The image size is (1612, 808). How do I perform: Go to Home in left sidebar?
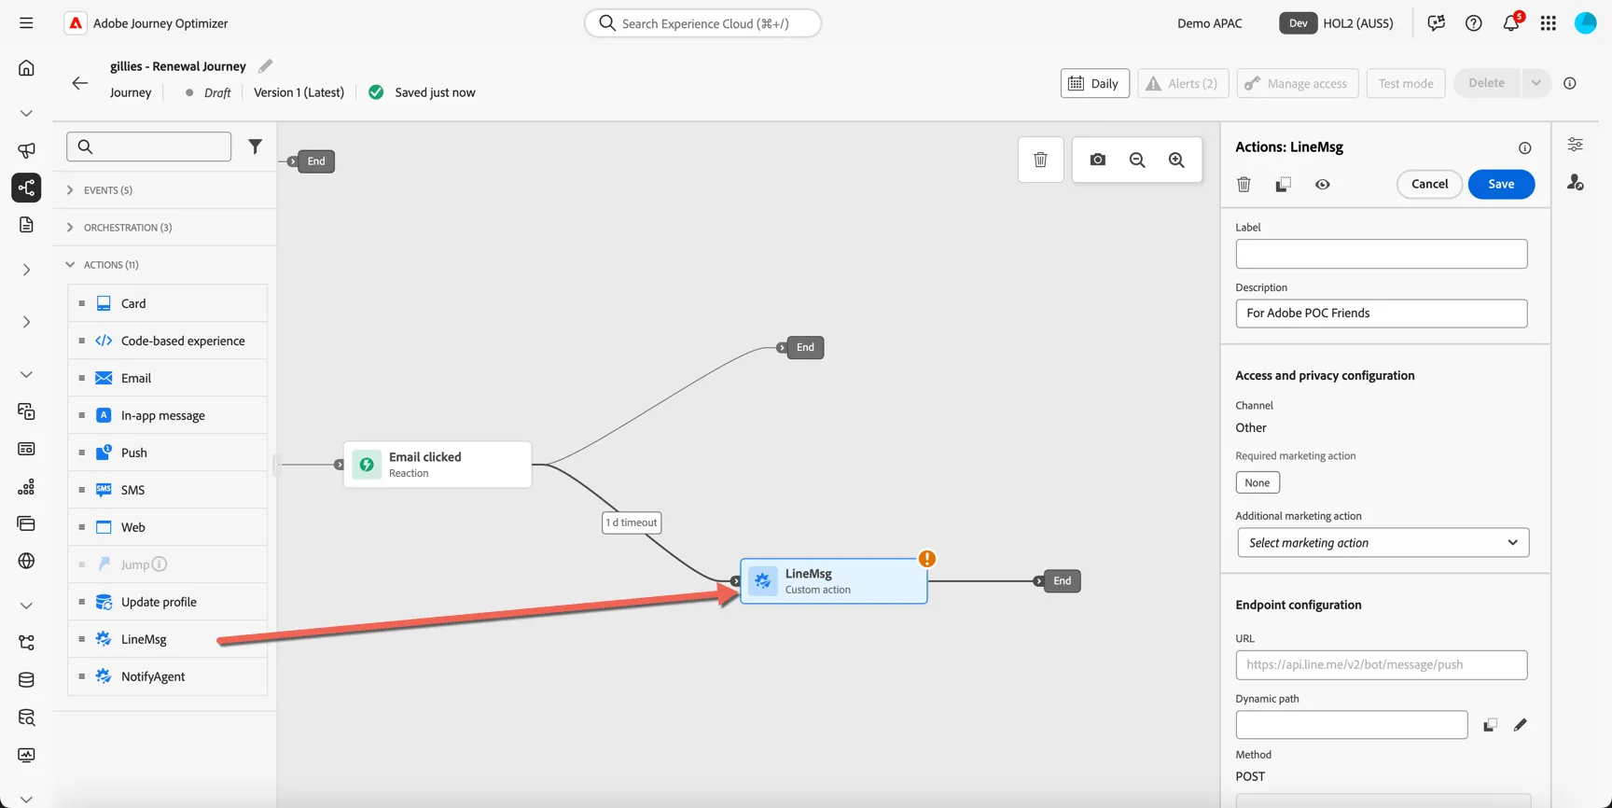coord(26,67)
